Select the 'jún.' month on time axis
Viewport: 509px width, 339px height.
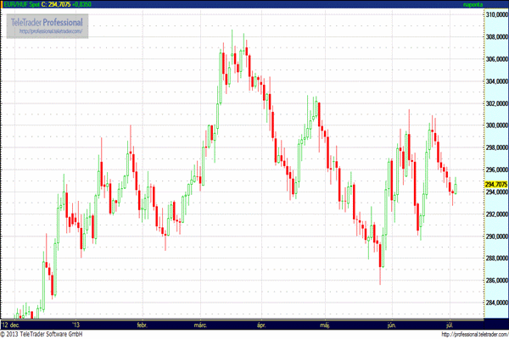pyautogui.click(x=391, y=324)
